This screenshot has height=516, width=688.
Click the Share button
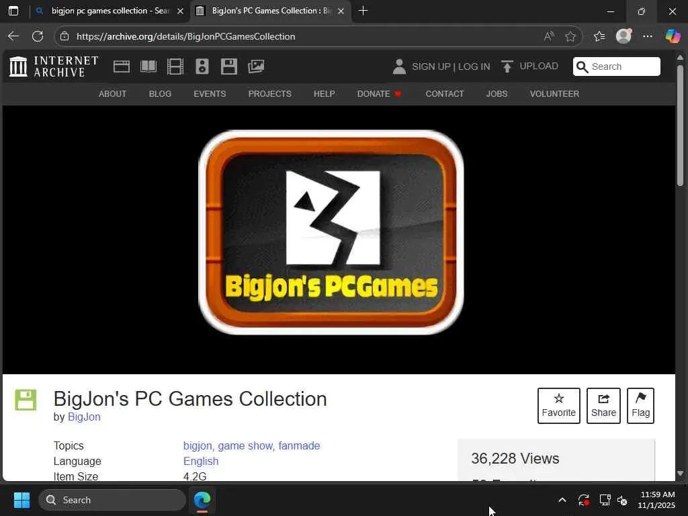point(603,405)
